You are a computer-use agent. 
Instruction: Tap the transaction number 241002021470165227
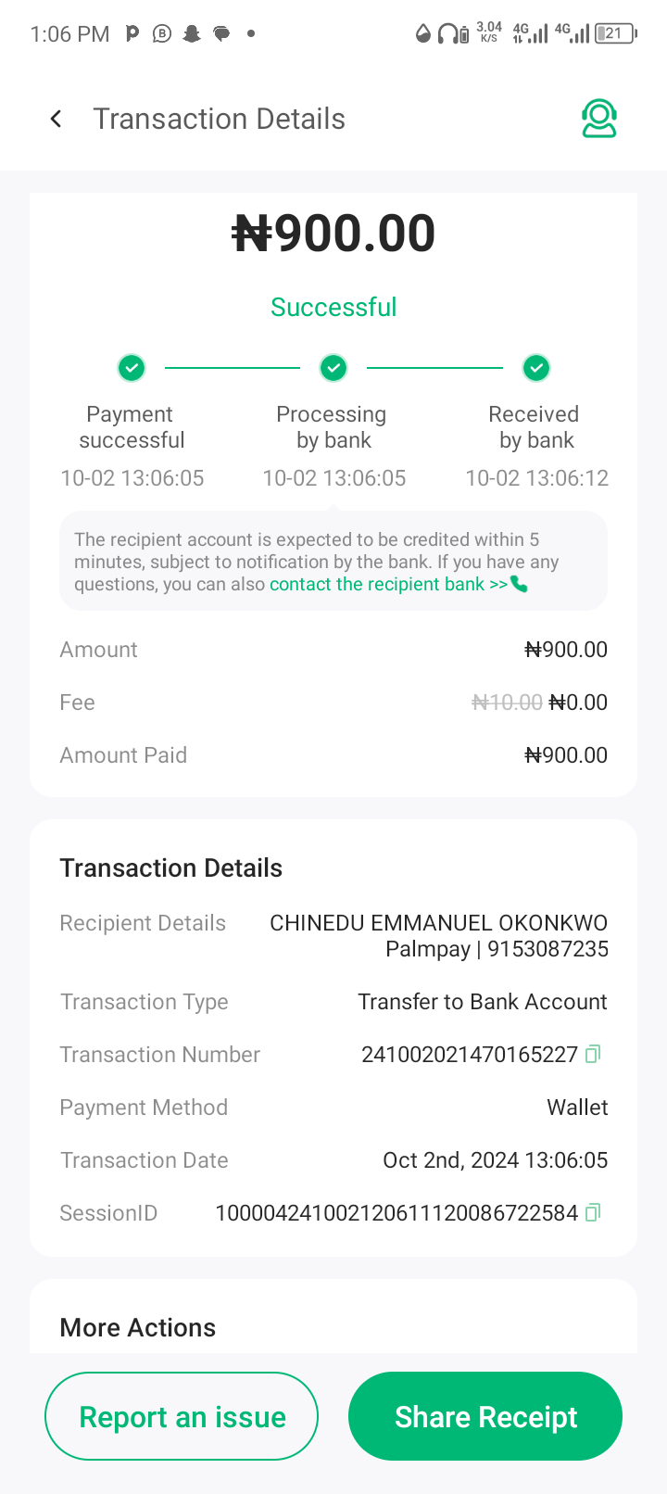click(469, 1055)
